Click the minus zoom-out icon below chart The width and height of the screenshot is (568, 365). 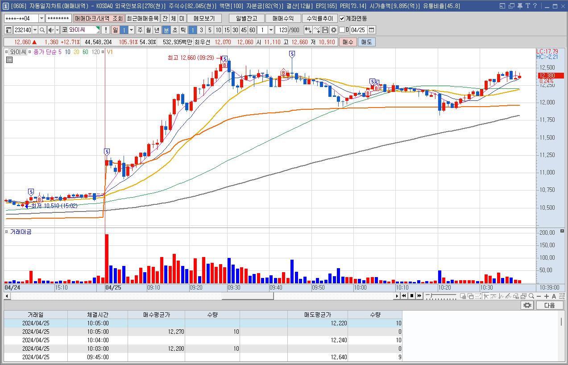(539, 296)
